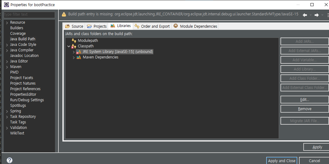This screenshot has width=329, height=164.
Task: Open the forward history dropdown arrow
Action: (x=323, y=15)
